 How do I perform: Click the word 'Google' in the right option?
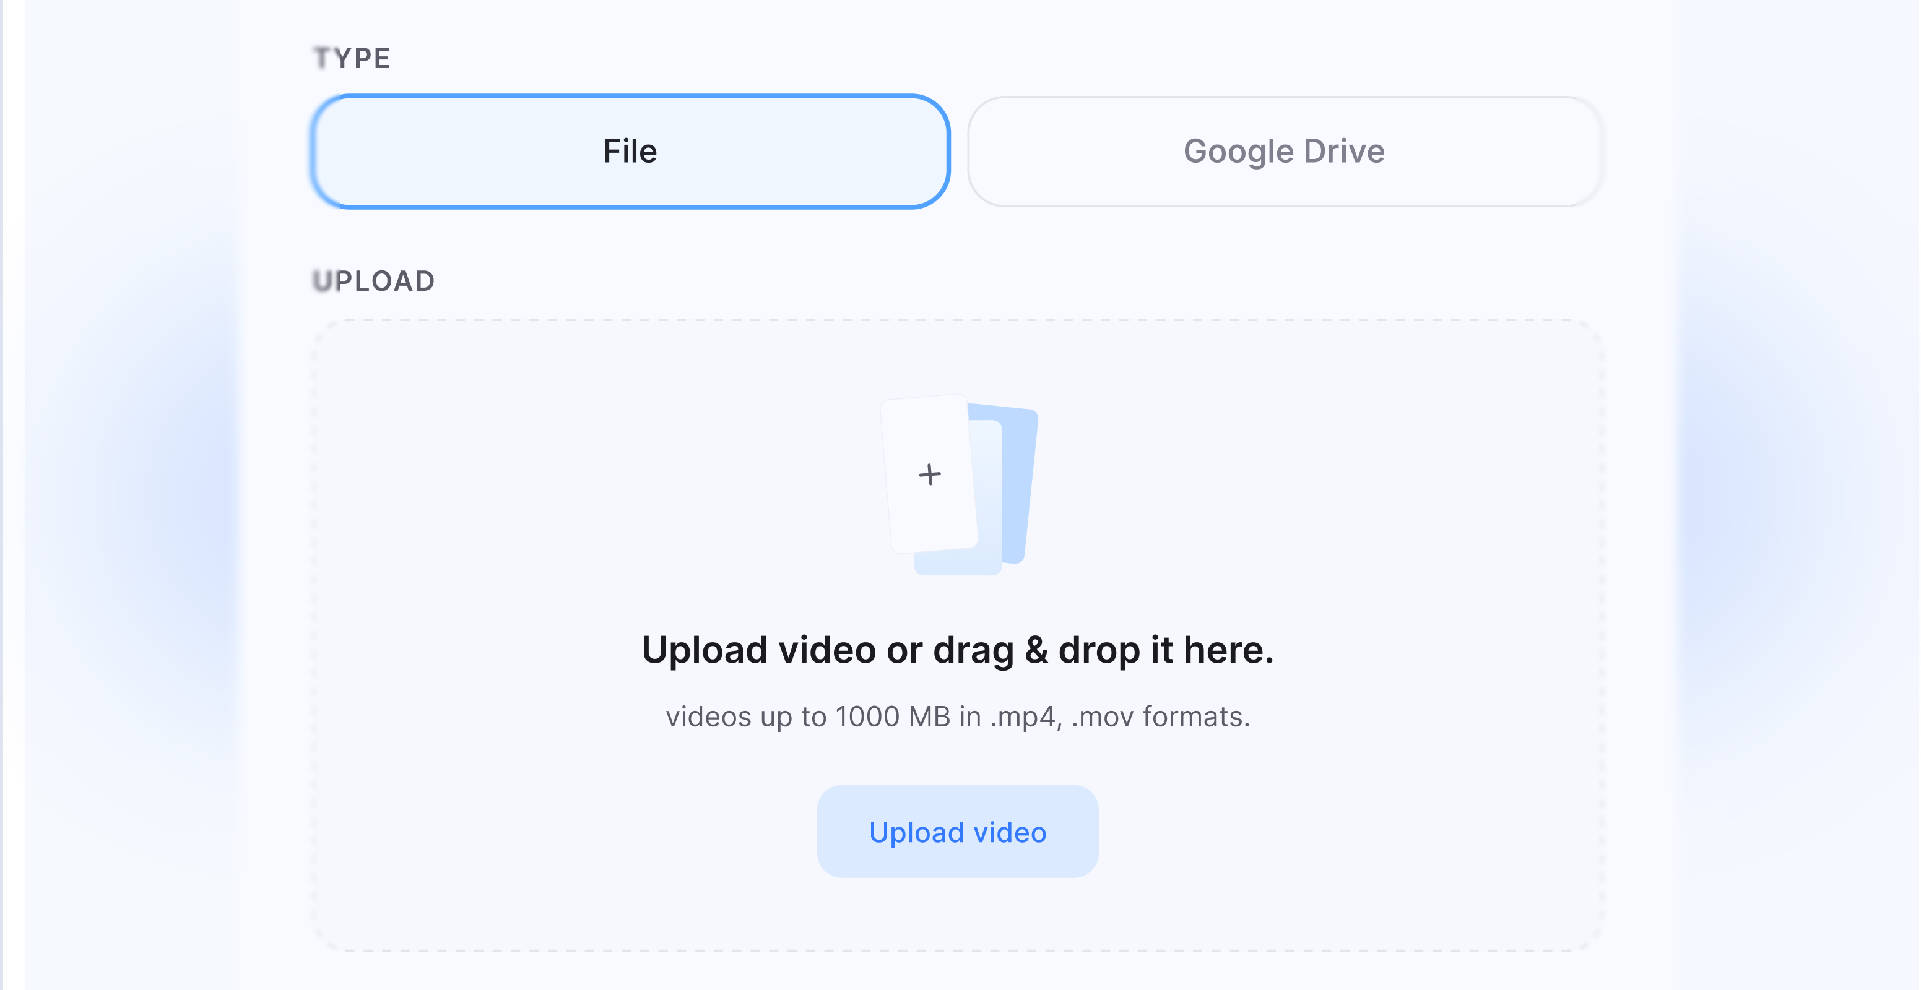point(1238,152)
